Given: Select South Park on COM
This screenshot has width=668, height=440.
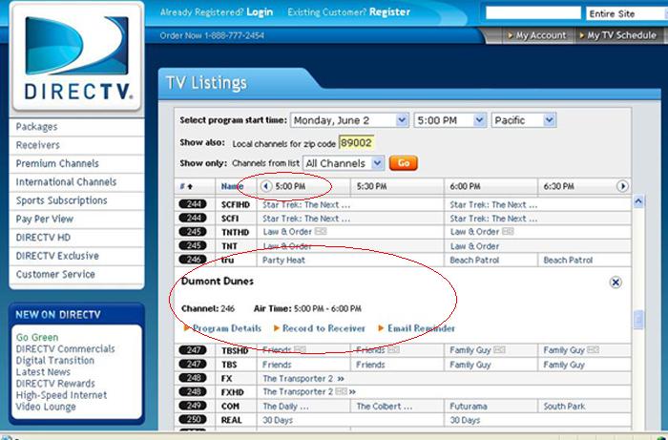Looking at the screenshot, I should click(564, 407).
